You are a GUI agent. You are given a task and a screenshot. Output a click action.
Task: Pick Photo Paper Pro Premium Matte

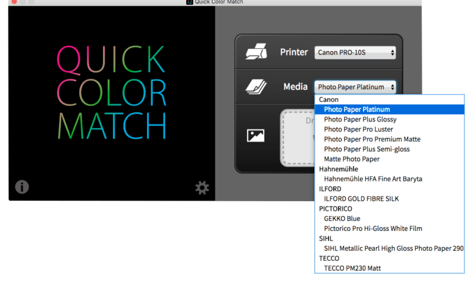[x=389, y=139]
